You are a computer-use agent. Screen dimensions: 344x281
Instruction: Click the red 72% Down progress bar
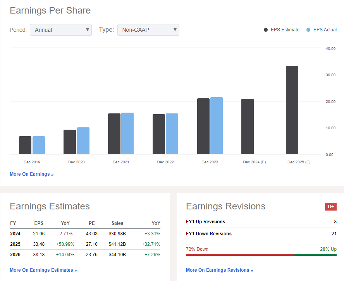pyautogui.click(x=240, y=255)
